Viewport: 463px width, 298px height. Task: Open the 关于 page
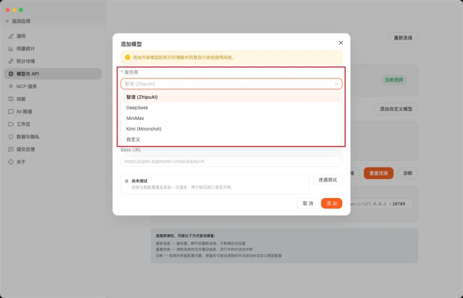click(53, 162)
